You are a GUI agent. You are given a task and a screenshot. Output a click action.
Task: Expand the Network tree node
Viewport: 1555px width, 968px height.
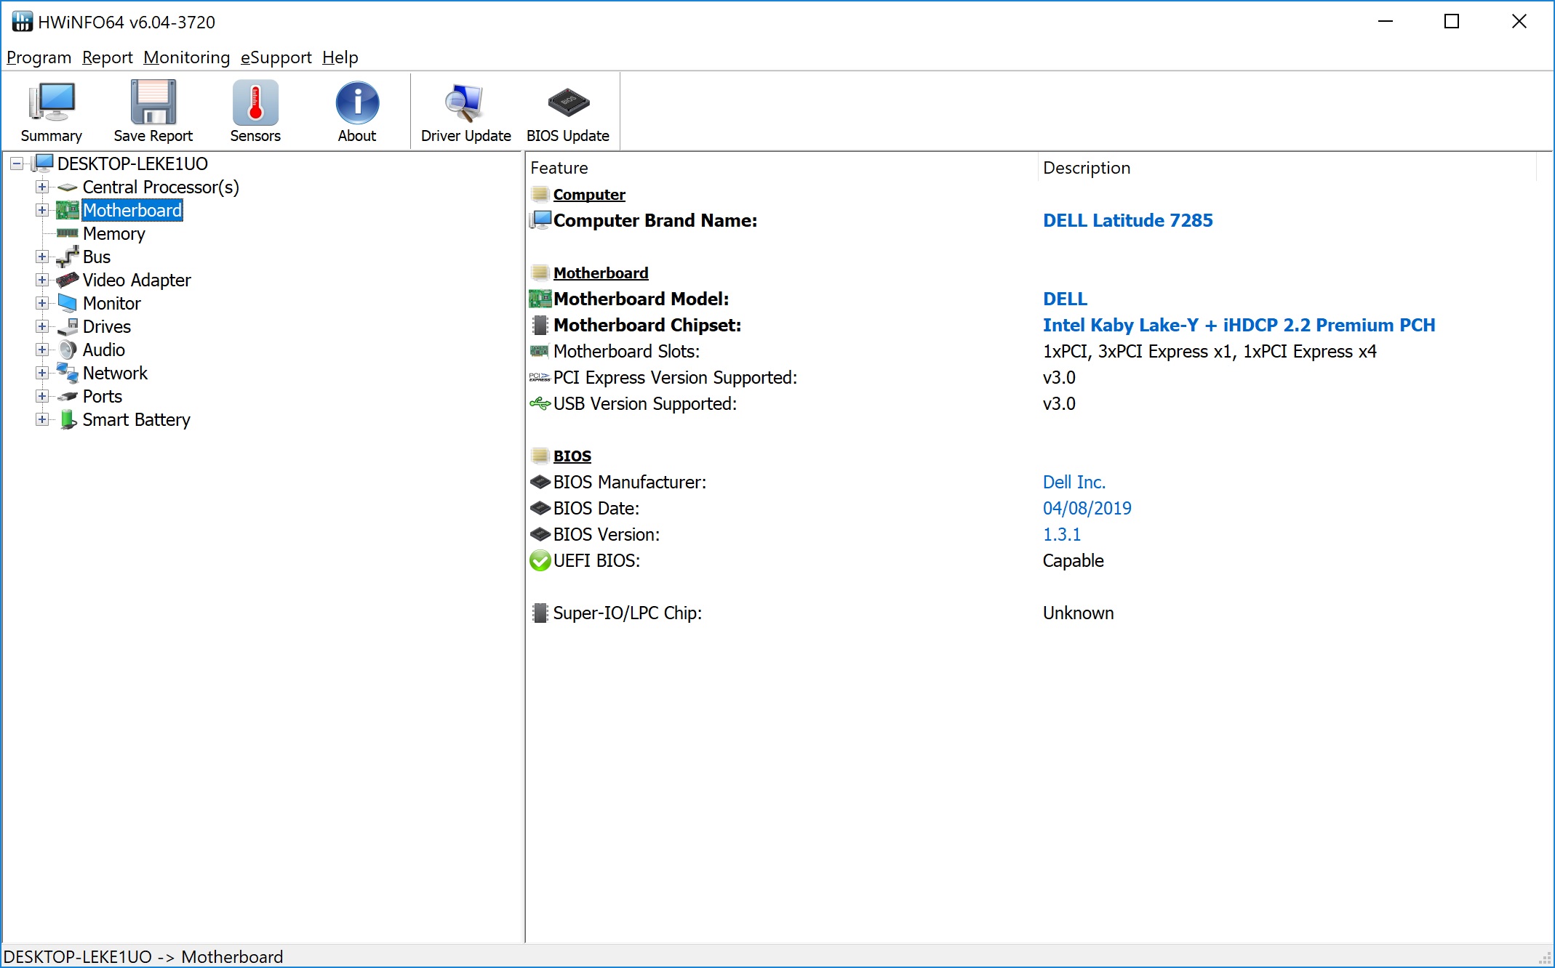(x=42, y=373)
